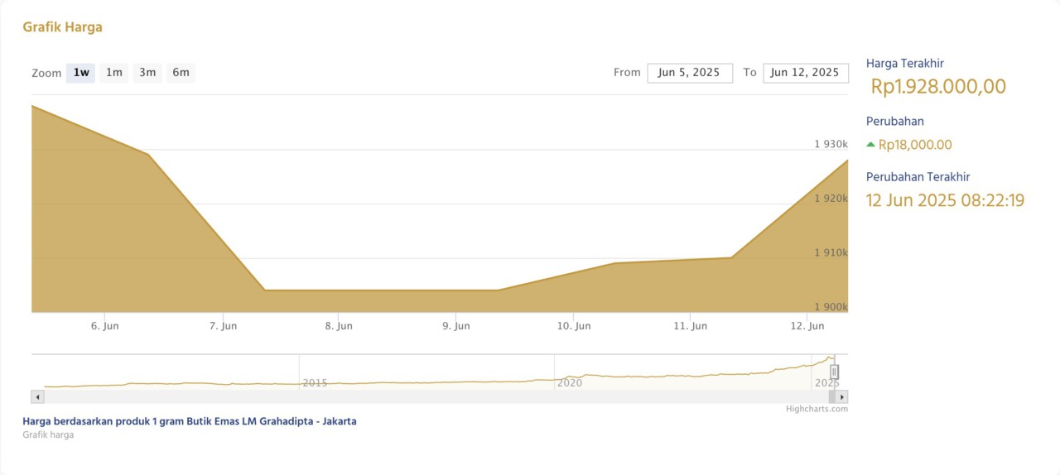Choose the 6m zoom option
The image size is (1060, 475).
coord(181,73)
